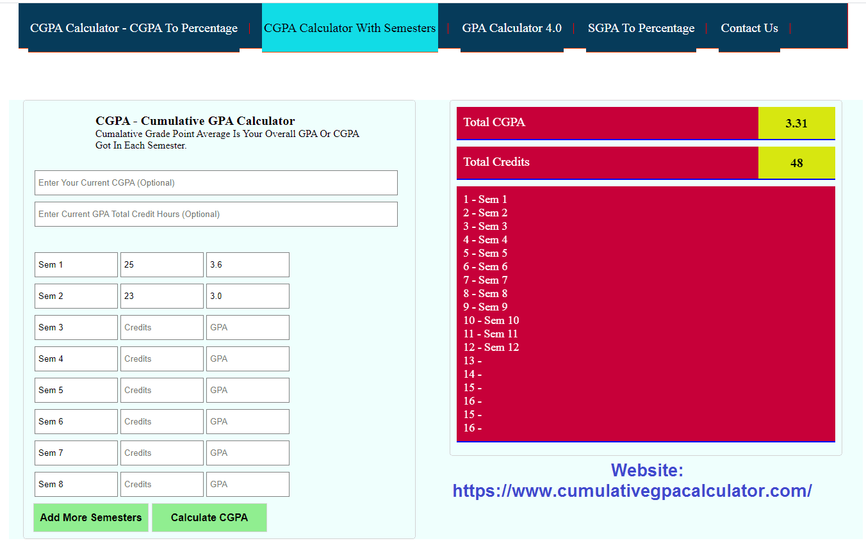Click the GPA field for Sem 8
The height and width of the screenshot is (541, 866).
pyautogui.click(x=247, y=484)
